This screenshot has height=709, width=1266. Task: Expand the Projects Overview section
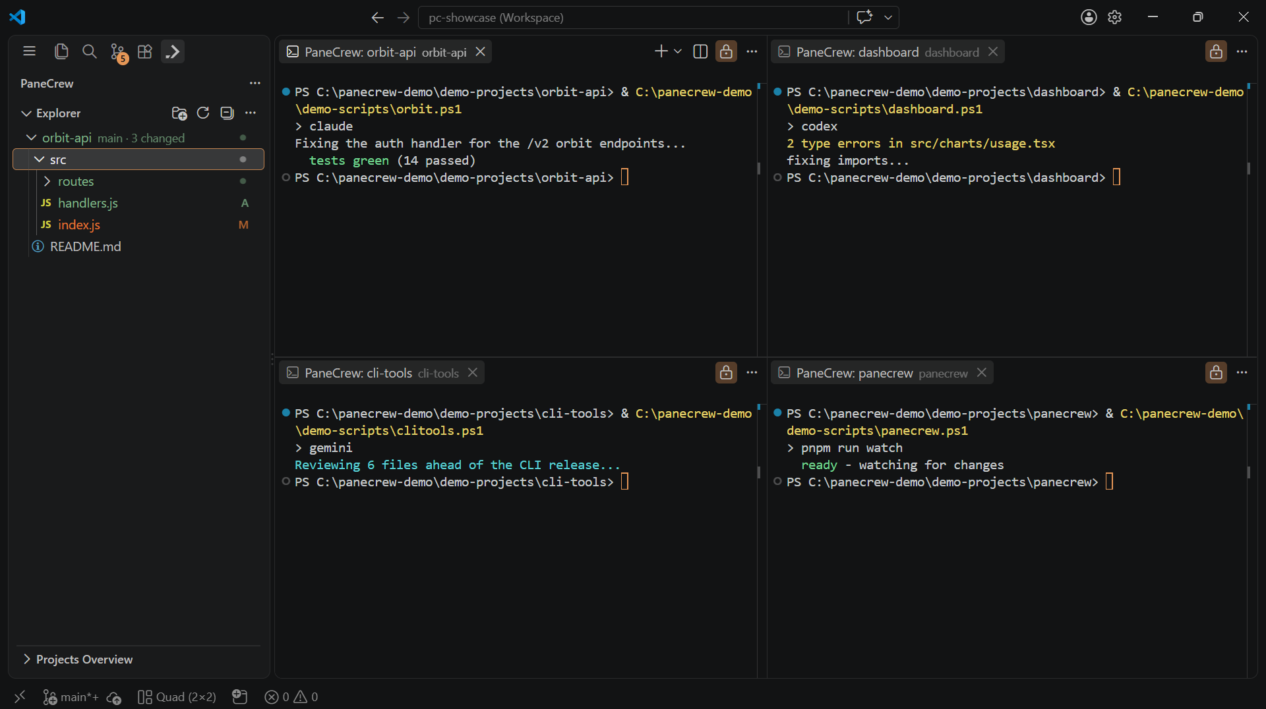coord(26,660)
